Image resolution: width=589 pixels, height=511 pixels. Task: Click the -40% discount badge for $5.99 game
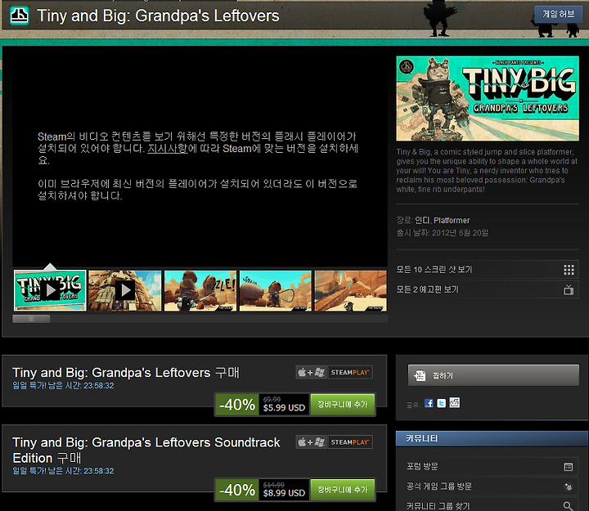pyautogui.click(x=237, y=405)
